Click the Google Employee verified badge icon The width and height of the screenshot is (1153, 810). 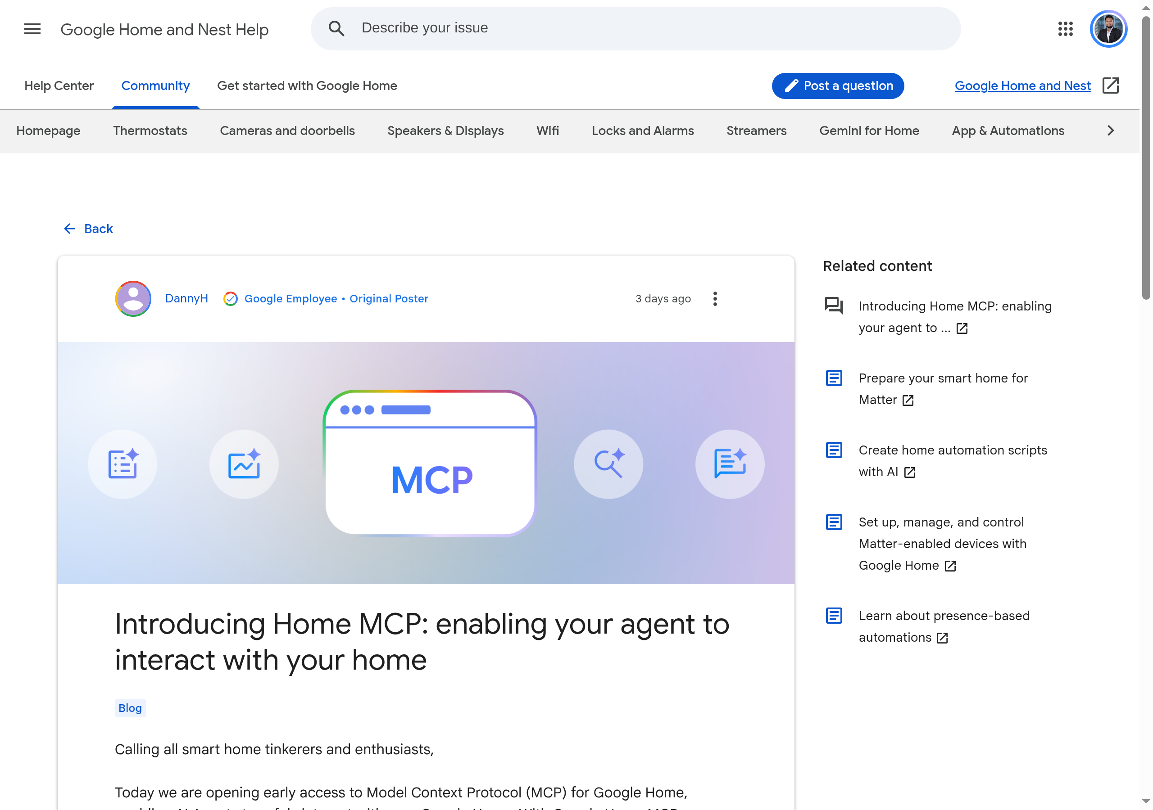tap(231, 299)
